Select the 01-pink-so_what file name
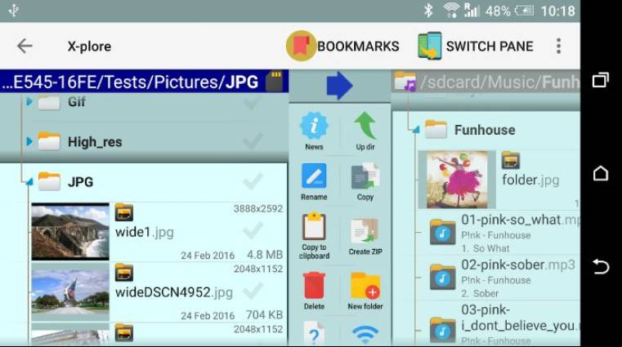The width and height of the screenshot is (622, 347). click(x=521, y=220)
